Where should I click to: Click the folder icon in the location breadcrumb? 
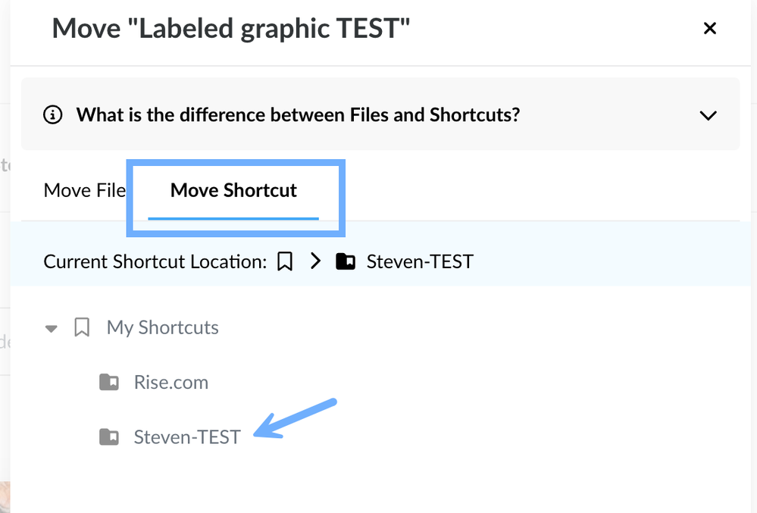[346, 262]
